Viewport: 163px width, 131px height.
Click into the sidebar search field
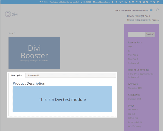[136, 34]
